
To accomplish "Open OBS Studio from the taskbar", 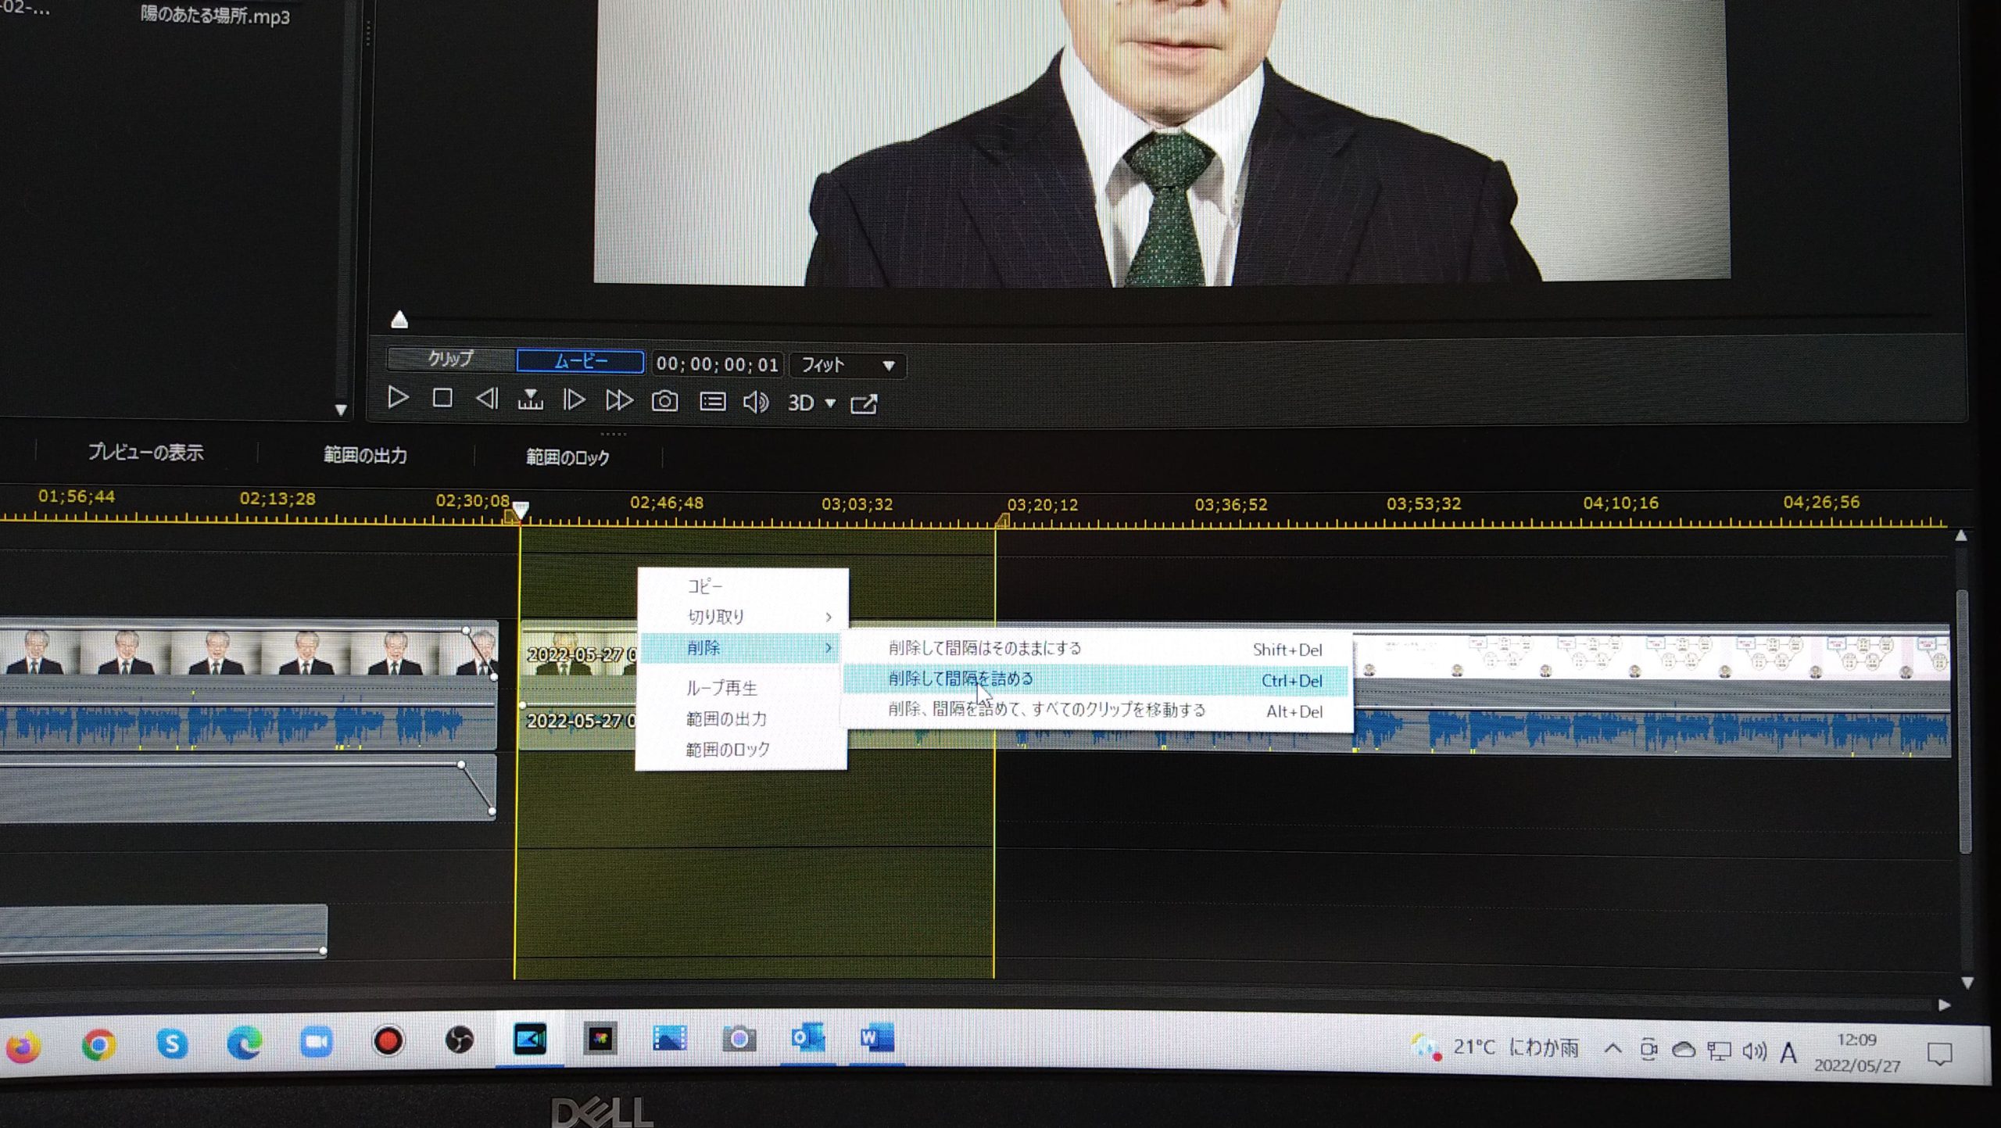I will pyautogui.click(x=460, y=1040).
